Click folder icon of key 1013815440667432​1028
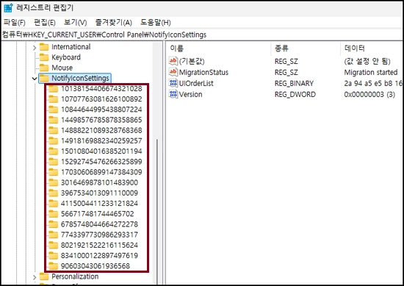The height and width of the screenshot is (286, 404). [54, 89]
